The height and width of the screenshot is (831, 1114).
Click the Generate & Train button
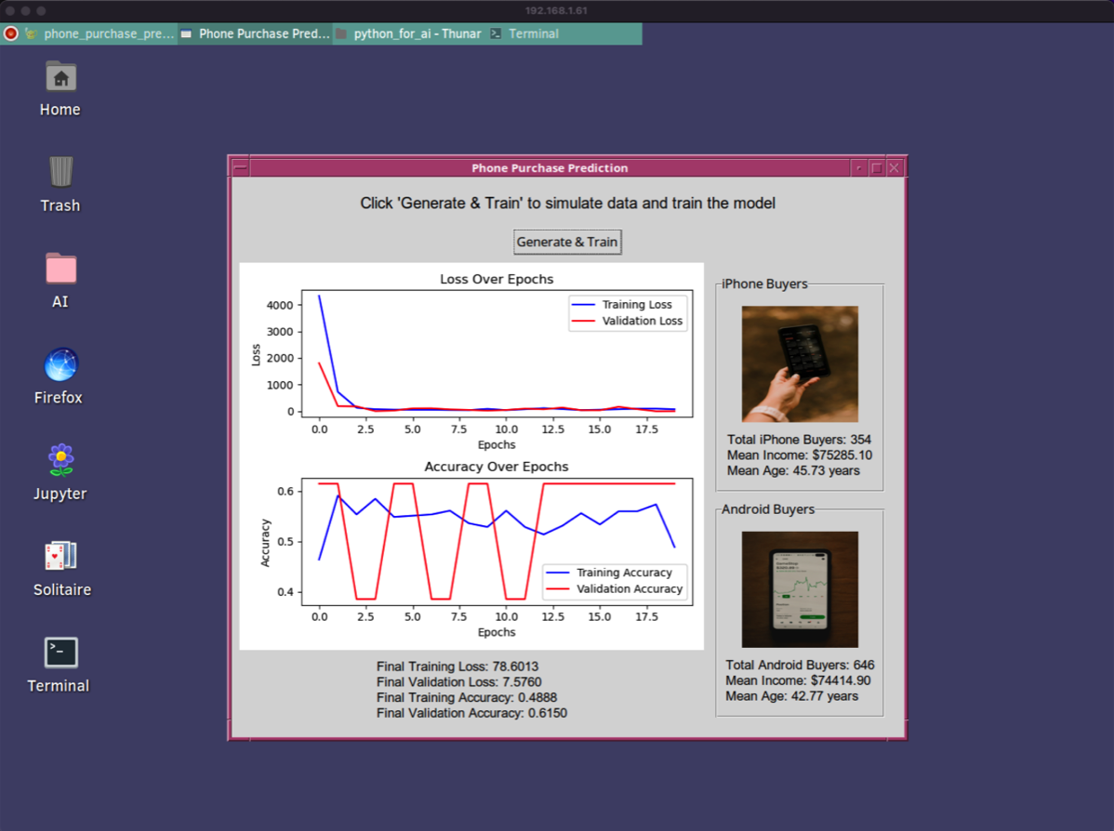point(567,242)
